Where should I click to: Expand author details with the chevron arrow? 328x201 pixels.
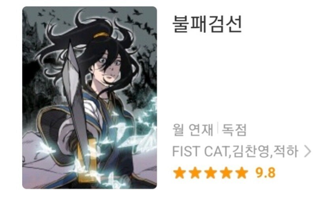point(307,152)
